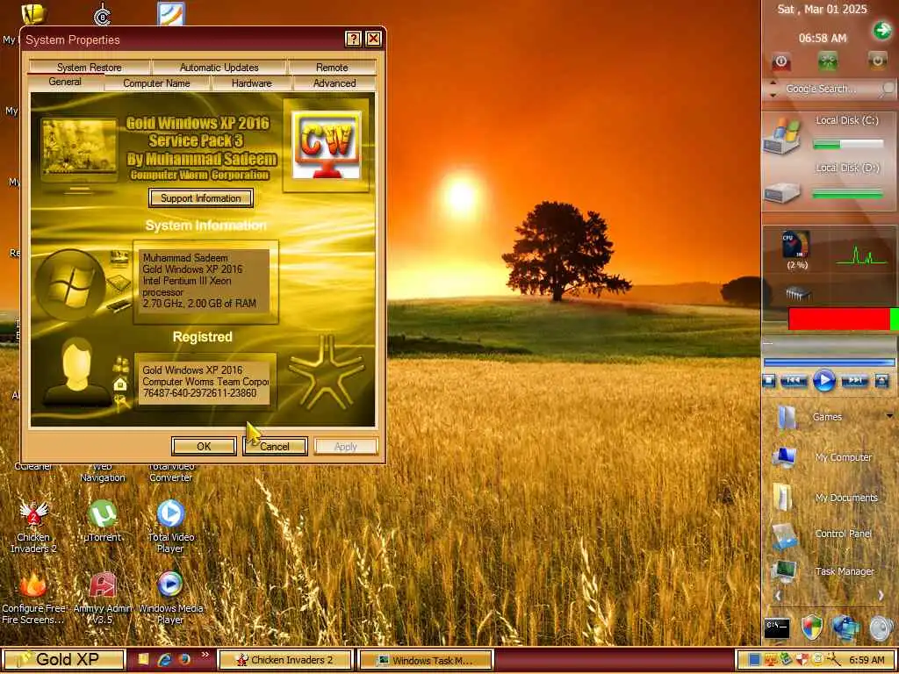Open the Ammyy Admin v3.5 icon
The height and width of the screenshot is (674, 899).
(x=103, y=598)
